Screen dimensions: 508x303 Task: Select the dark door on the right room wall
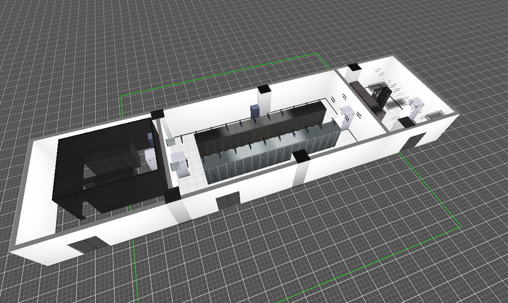(x=413, y=141)
